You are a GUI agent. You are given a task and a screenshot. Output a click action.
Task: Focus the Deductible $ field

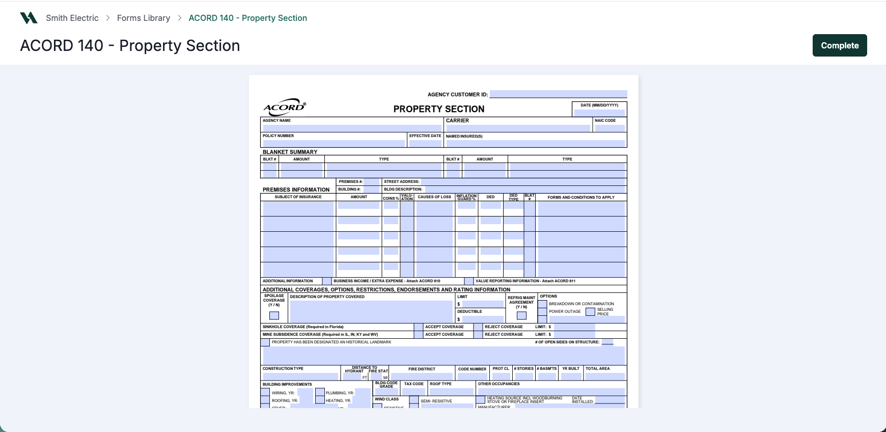pyautogui.click(x=483, y=319)
